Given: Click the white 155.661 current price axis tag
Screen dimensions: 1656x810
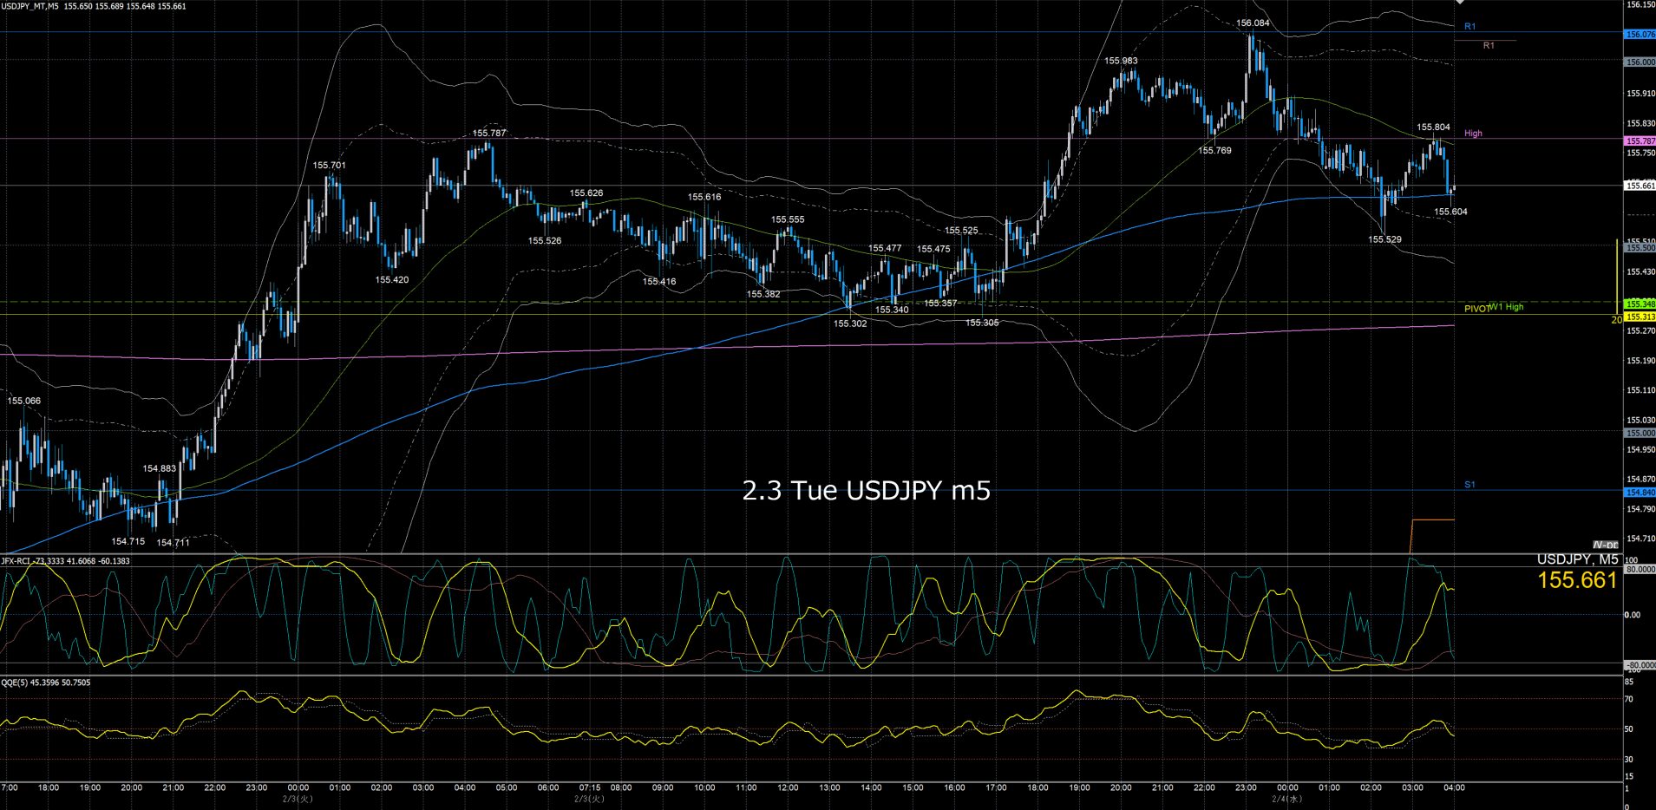Looking at the screenshot, I should [1640, 186].
